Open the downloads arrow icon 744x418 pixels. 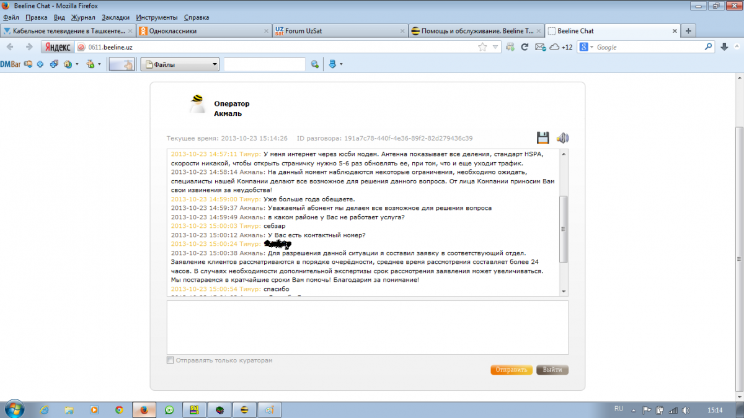click(724, 47)
